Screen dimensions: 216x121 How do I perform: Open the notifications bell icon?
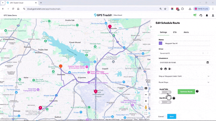[x=207, y=15]
